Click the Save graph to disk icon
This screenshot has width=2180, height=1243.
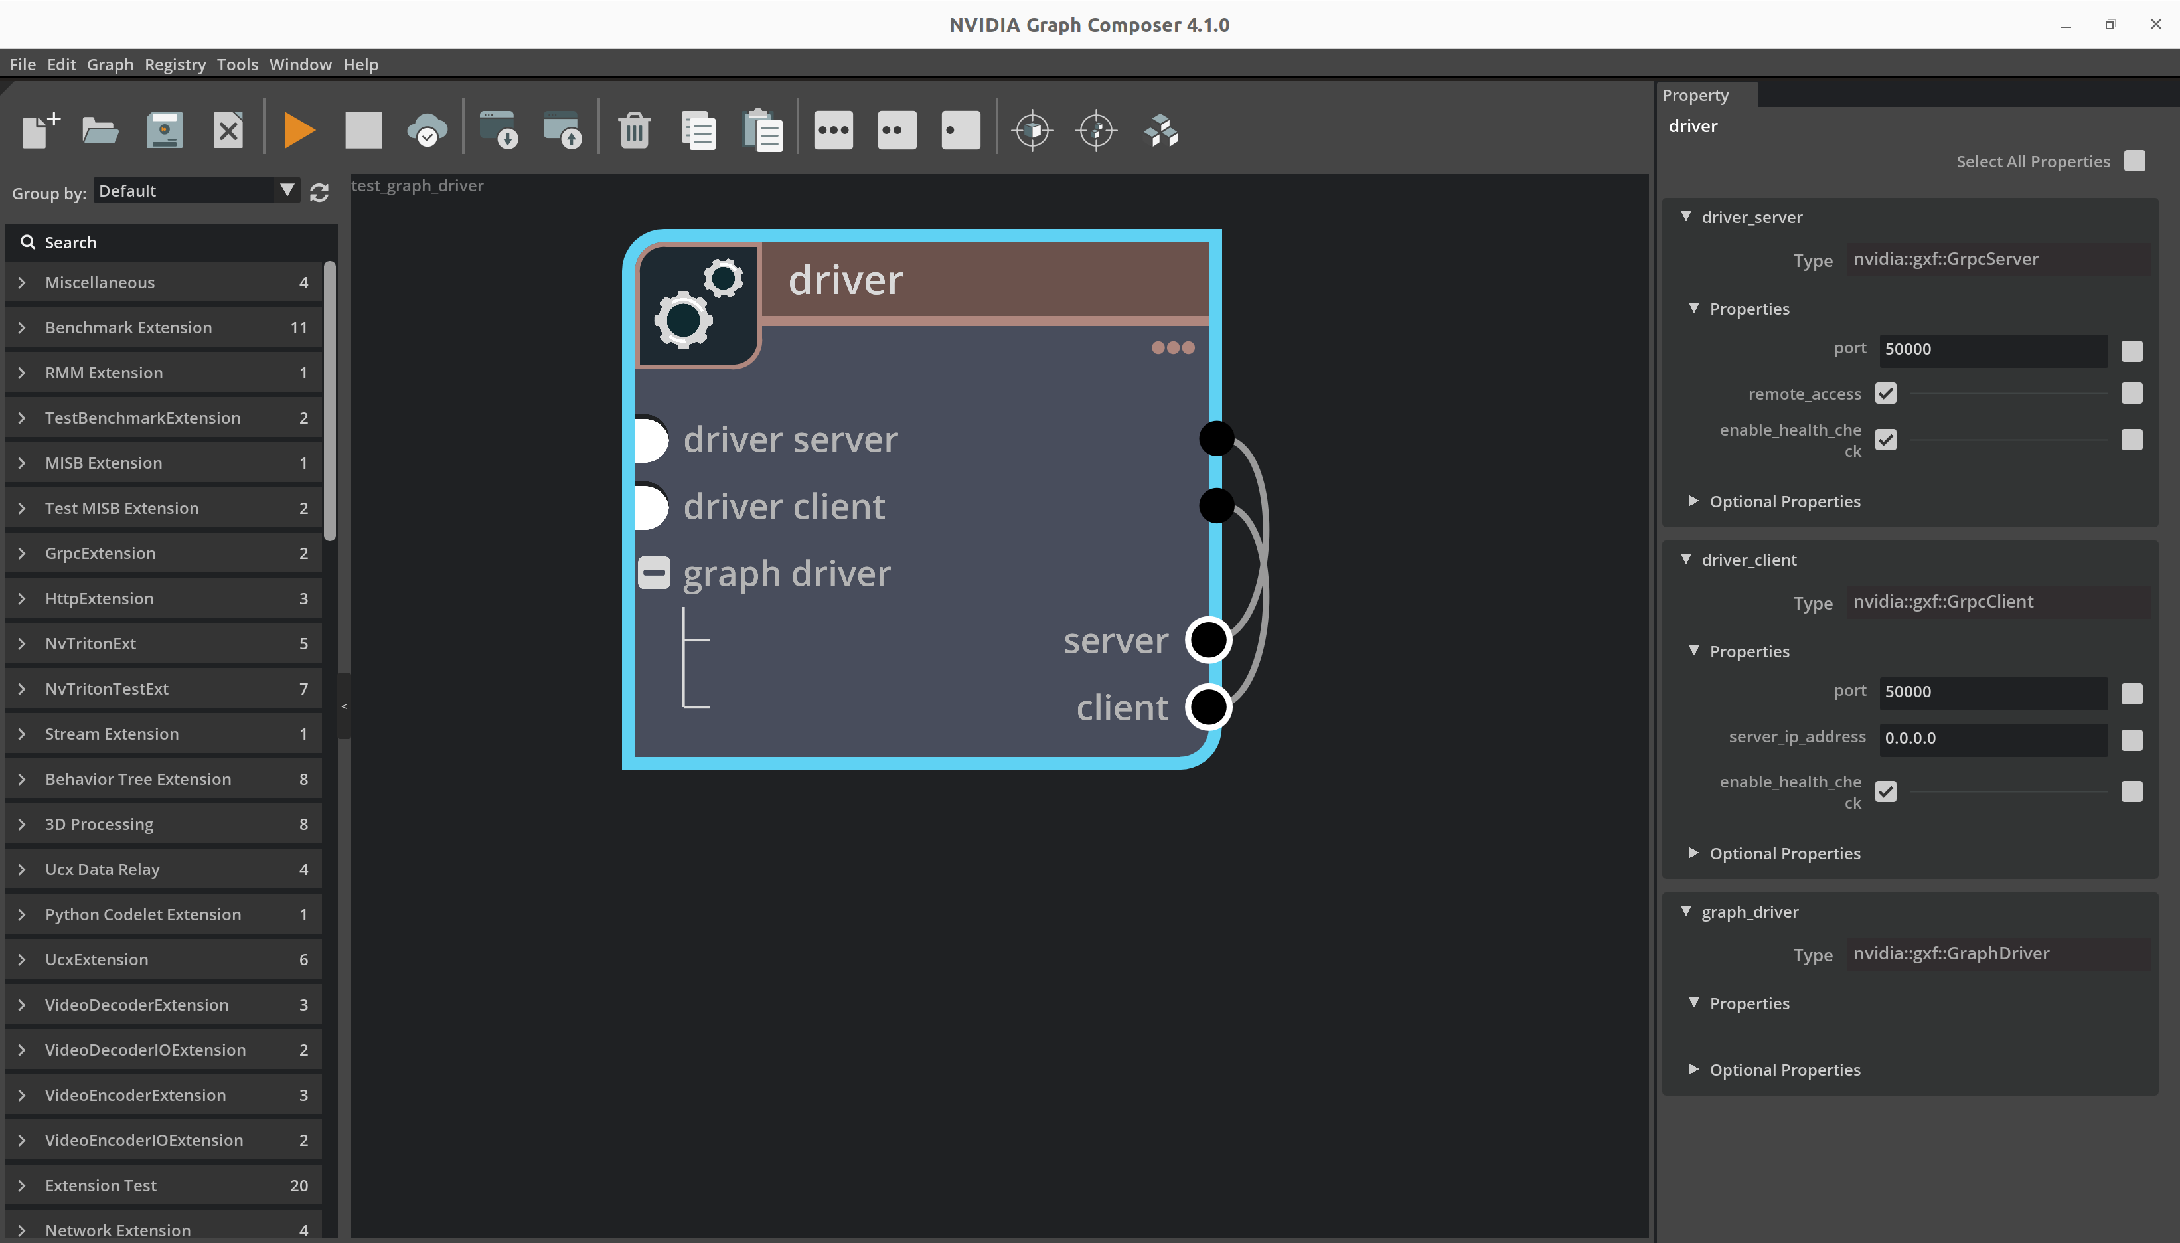[x=163, y=130]
